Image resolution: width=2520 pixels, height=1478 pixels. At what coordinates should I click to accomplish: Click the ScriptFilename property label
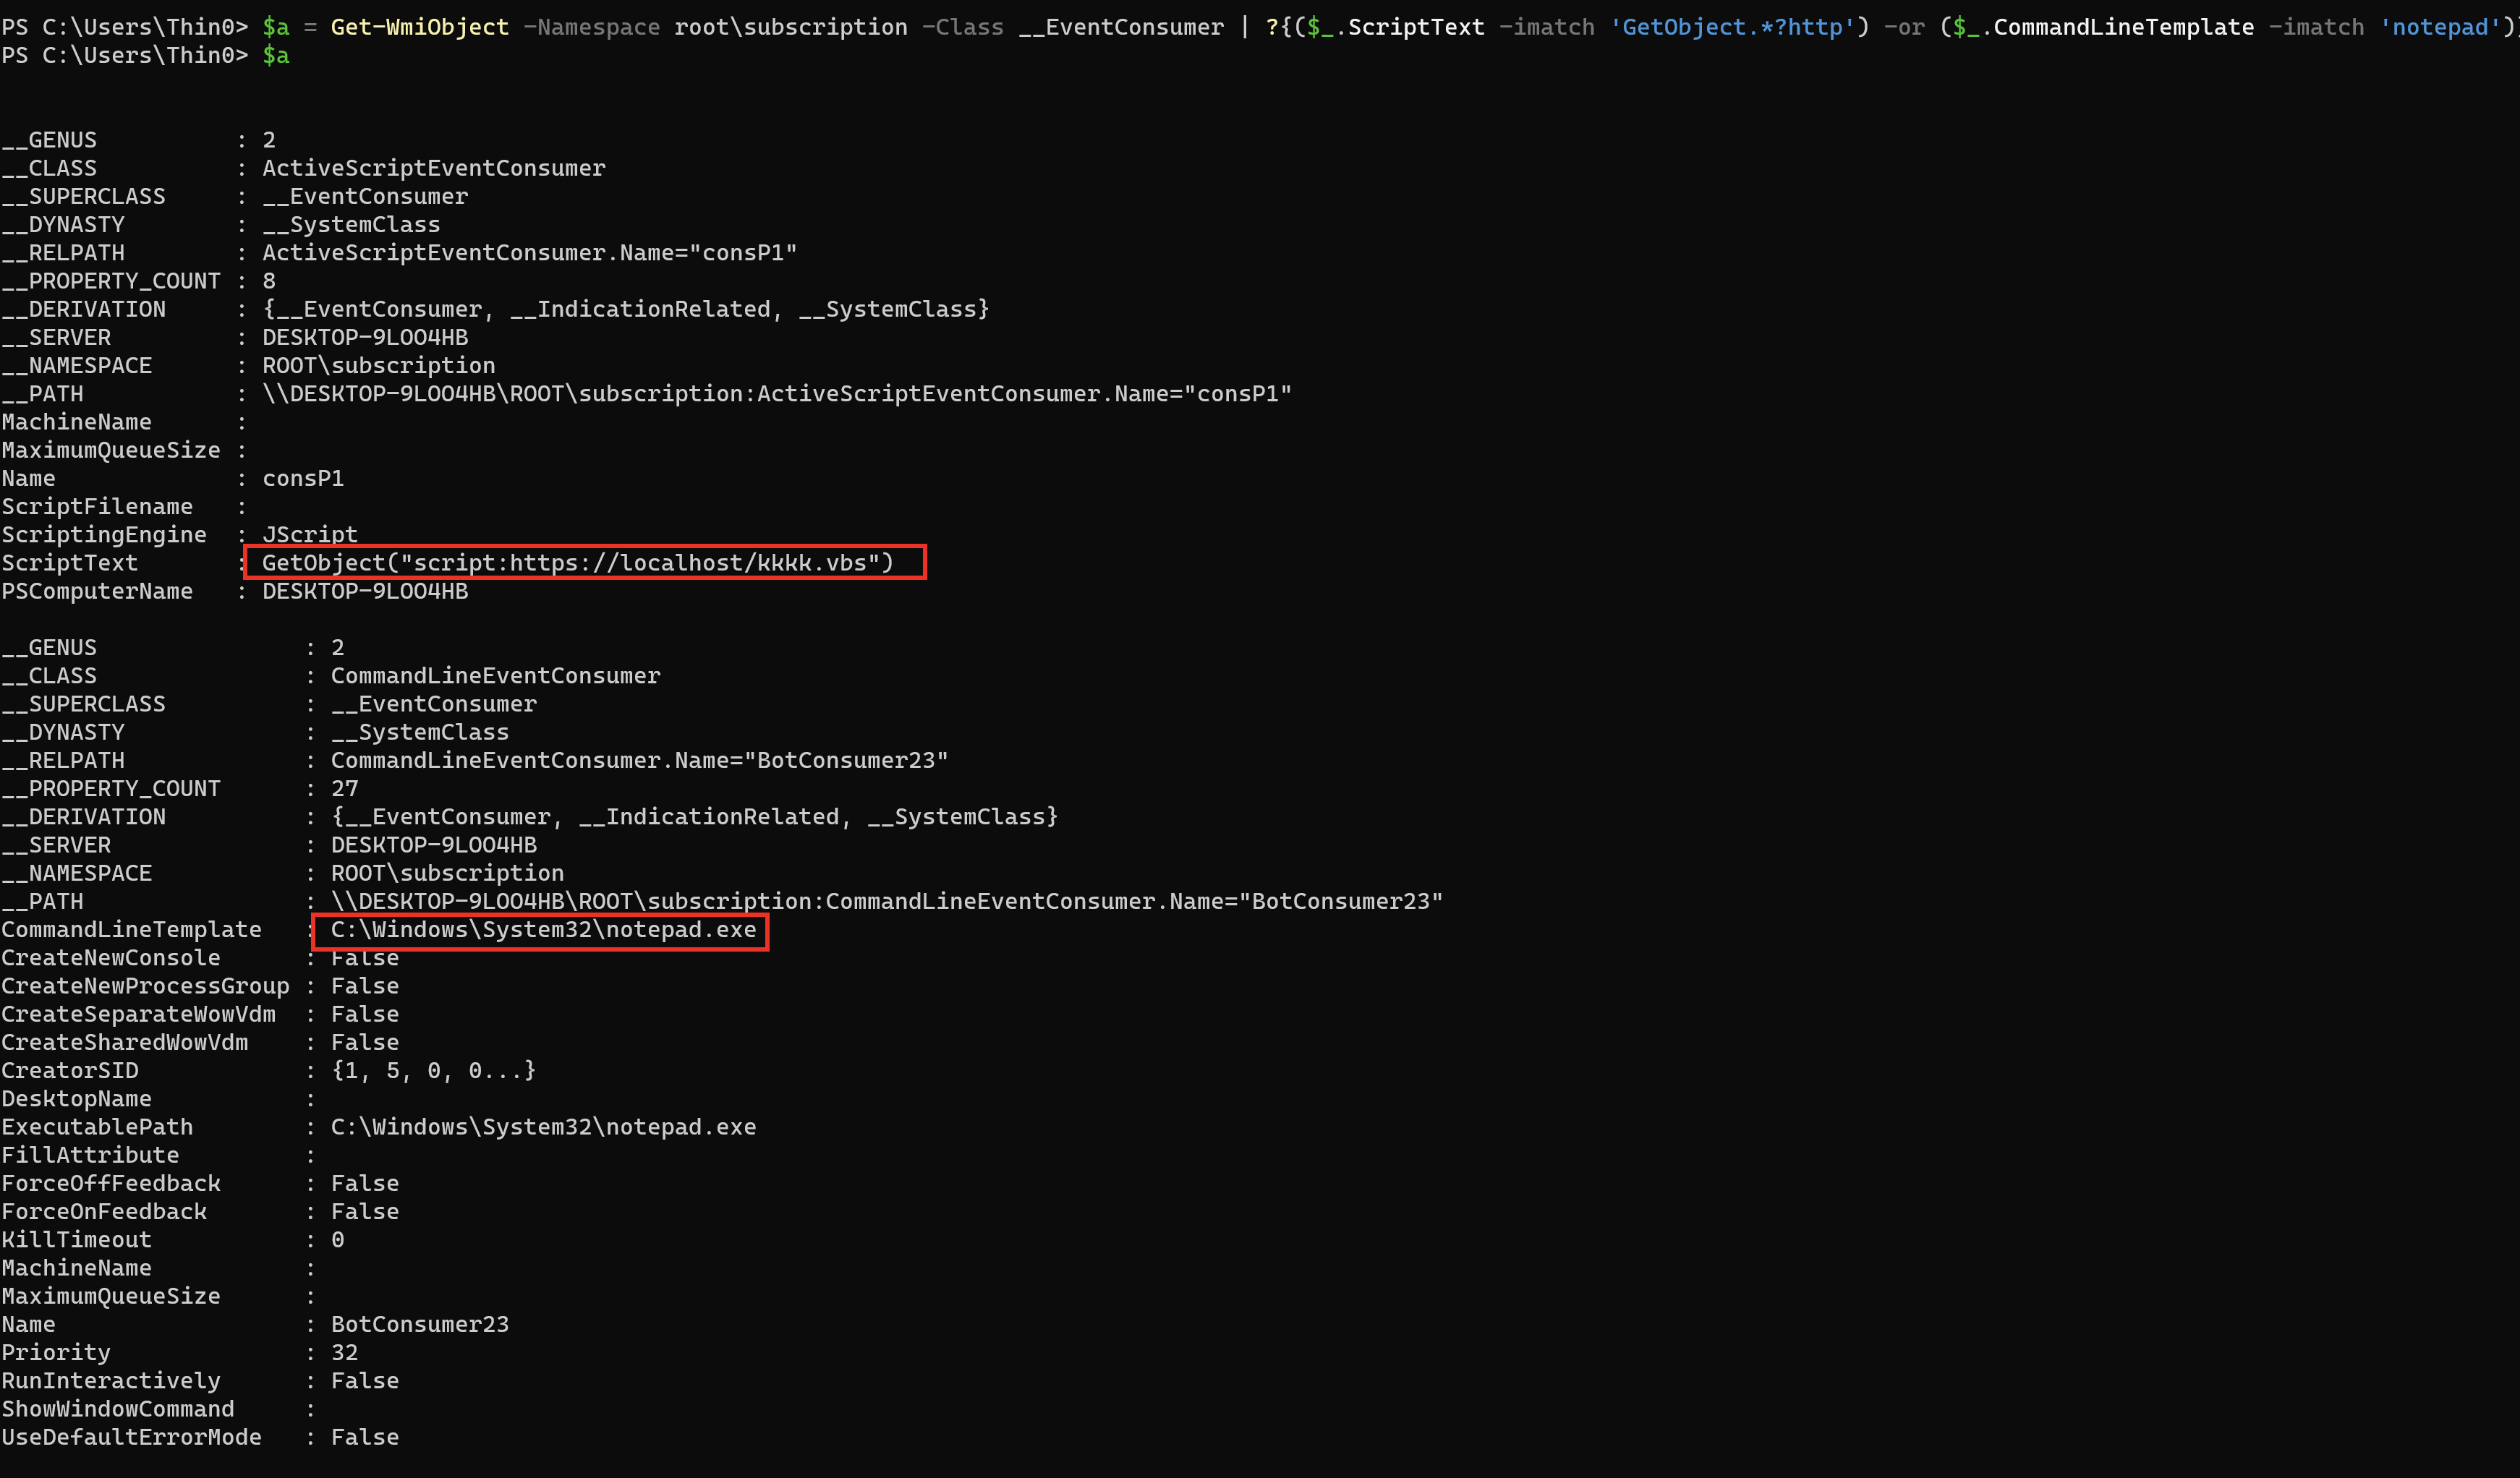[x=97, y=507]
